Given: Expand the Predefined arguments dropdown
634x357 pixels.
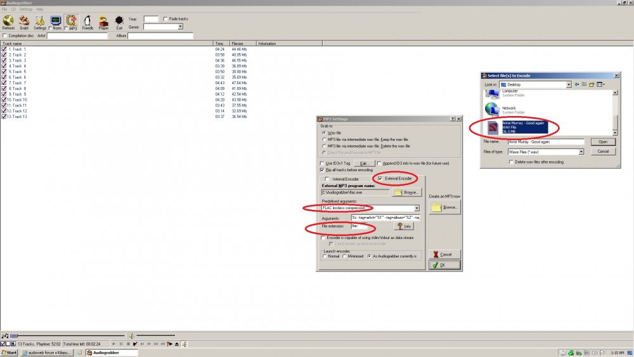Looking at the screenshot, I should tap(417, 208).
